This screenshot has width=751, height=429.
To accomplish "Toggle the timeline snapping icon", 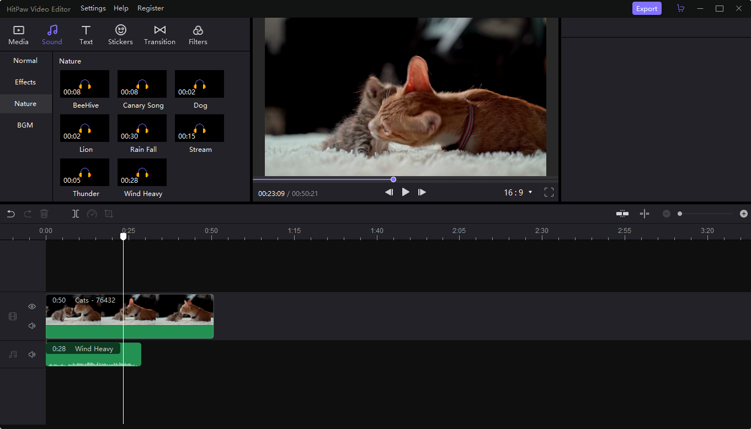I will [x=645, y=214].
